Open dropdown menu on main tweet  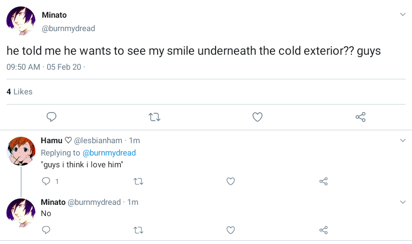click(x=403, y=14)
